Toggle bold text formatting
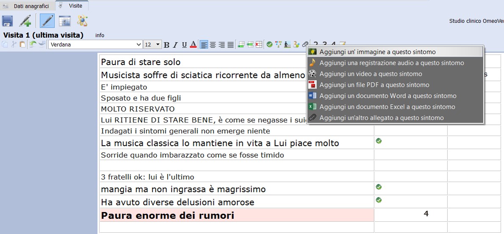Viewport: 504px width, 234px height. click(x=166, y=45)
